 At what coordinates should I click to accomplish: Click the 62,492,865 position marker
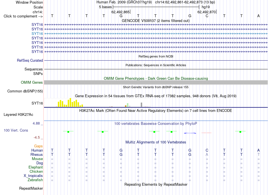click(120, 12)
